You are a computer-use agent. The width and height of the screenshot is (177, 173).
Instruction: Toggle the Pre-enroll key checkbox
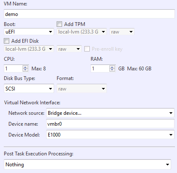click(x=87, y=49)
